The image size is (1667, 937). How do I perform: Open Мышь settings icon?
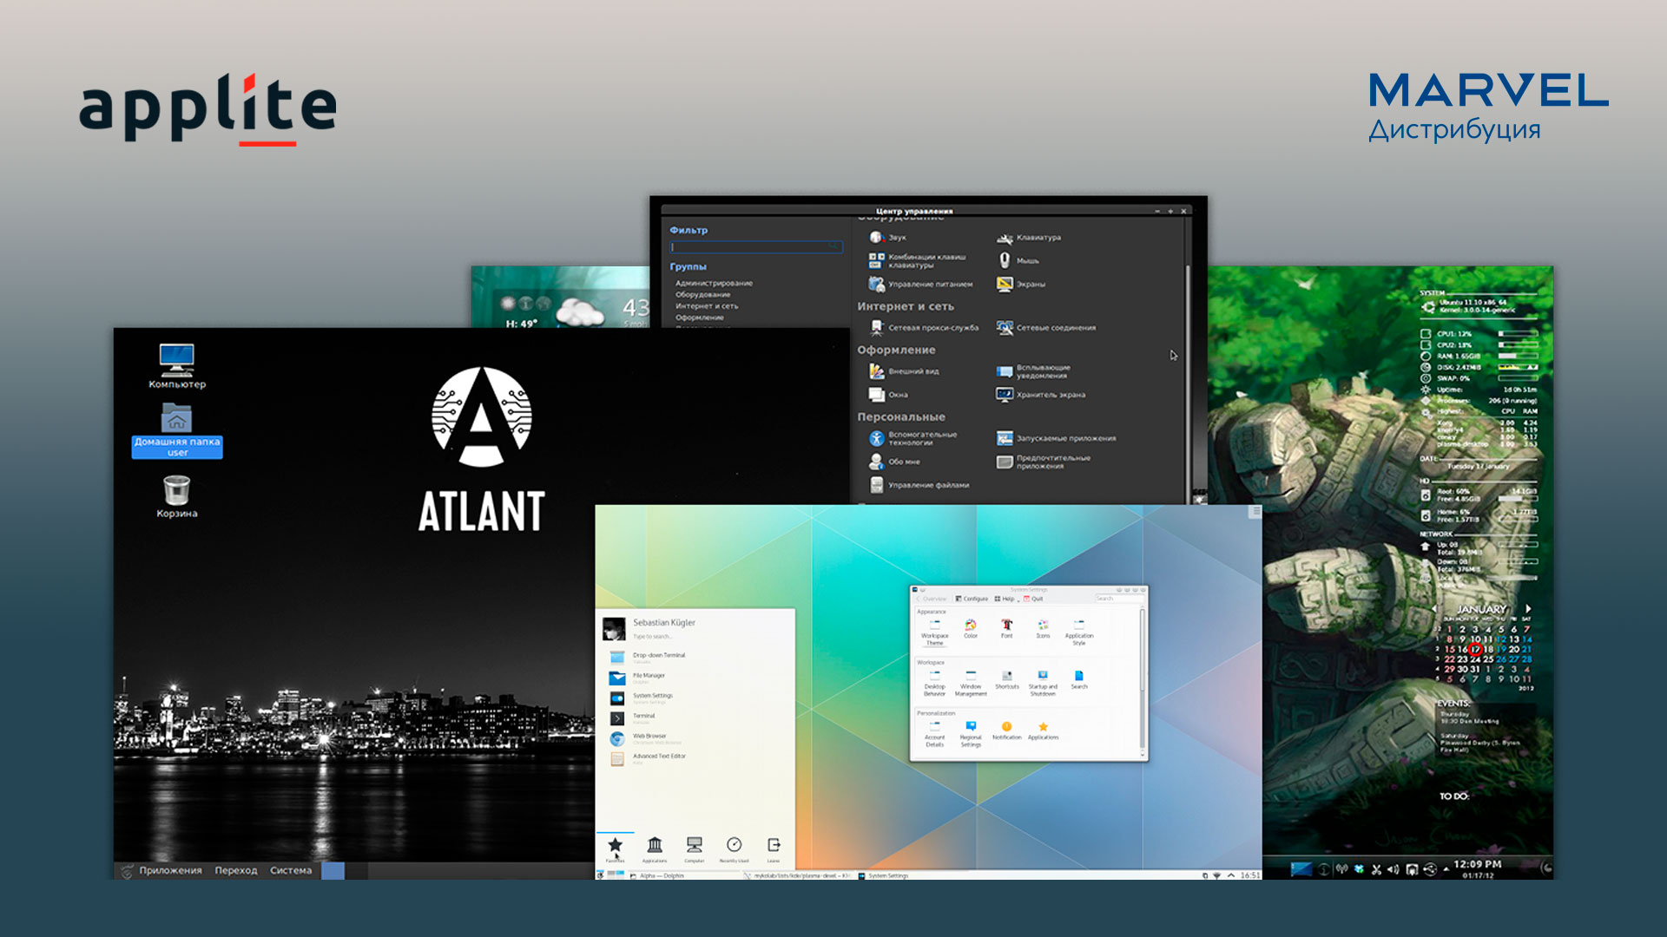pyautogui.click(x=1018, y=260)
